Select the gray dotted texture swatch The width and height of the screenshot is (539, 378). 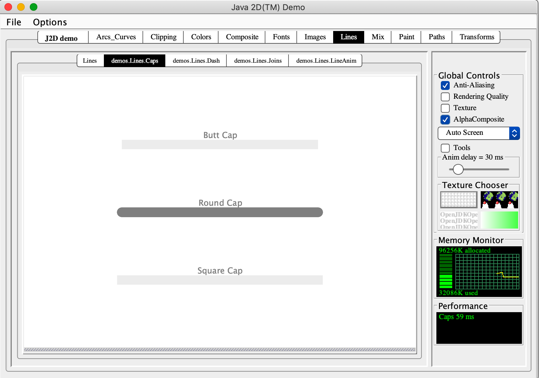tap(459, 200)
